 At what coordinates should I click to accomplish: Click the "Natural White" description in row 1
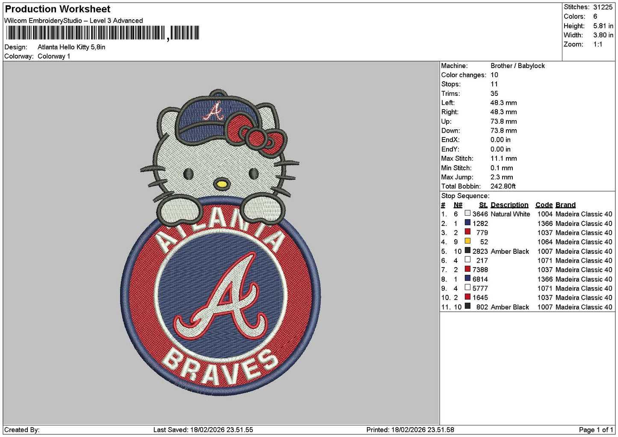point(510,214)
